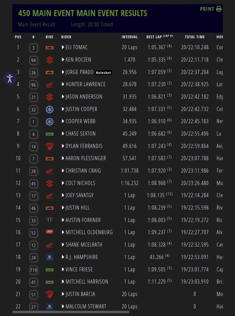
Task: Click rider number badge 719
Action: point(33,270)
